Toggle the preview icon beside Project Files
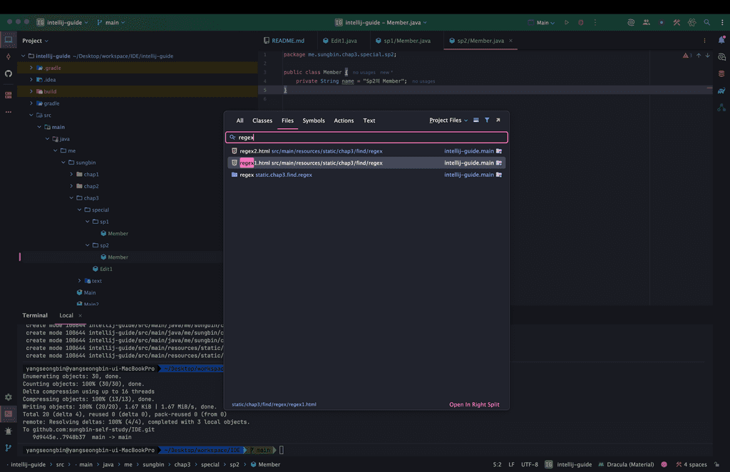730x472 pixels. (476, 120)
